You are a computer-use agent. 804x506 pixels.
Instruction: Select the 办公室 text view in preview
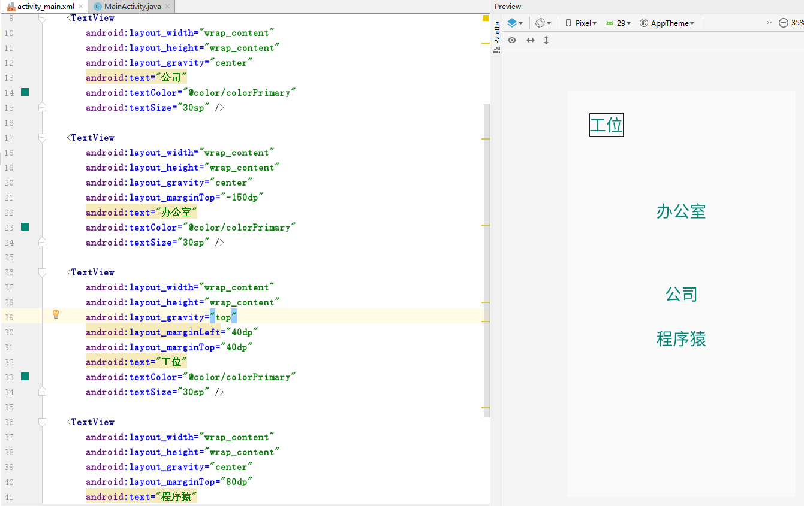[681, 211]
